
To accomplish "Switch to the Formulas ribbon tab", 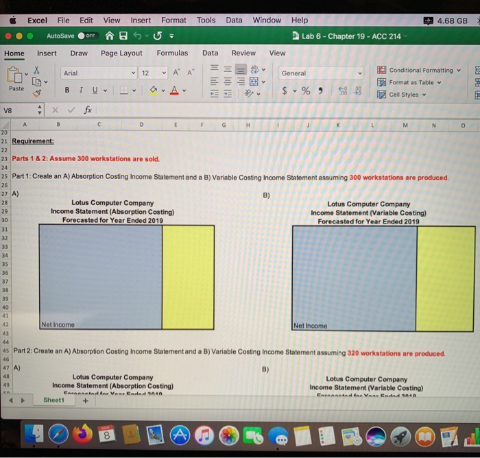I will [172, 53].
